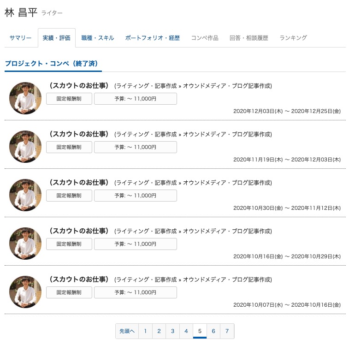Open ポートフォリオ・経歴 tab
The height and width of the screenshot is (345, 349).
point(153,38)
